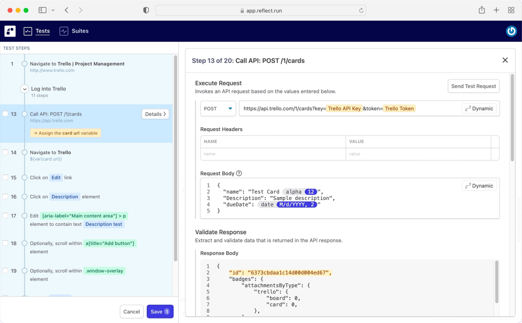522x323 pixels.
Task: Open a new Safari tab with plus
Action: point(496,10)
